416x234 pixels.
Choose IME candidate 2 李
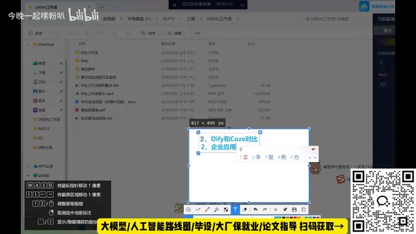pos(256,157)
